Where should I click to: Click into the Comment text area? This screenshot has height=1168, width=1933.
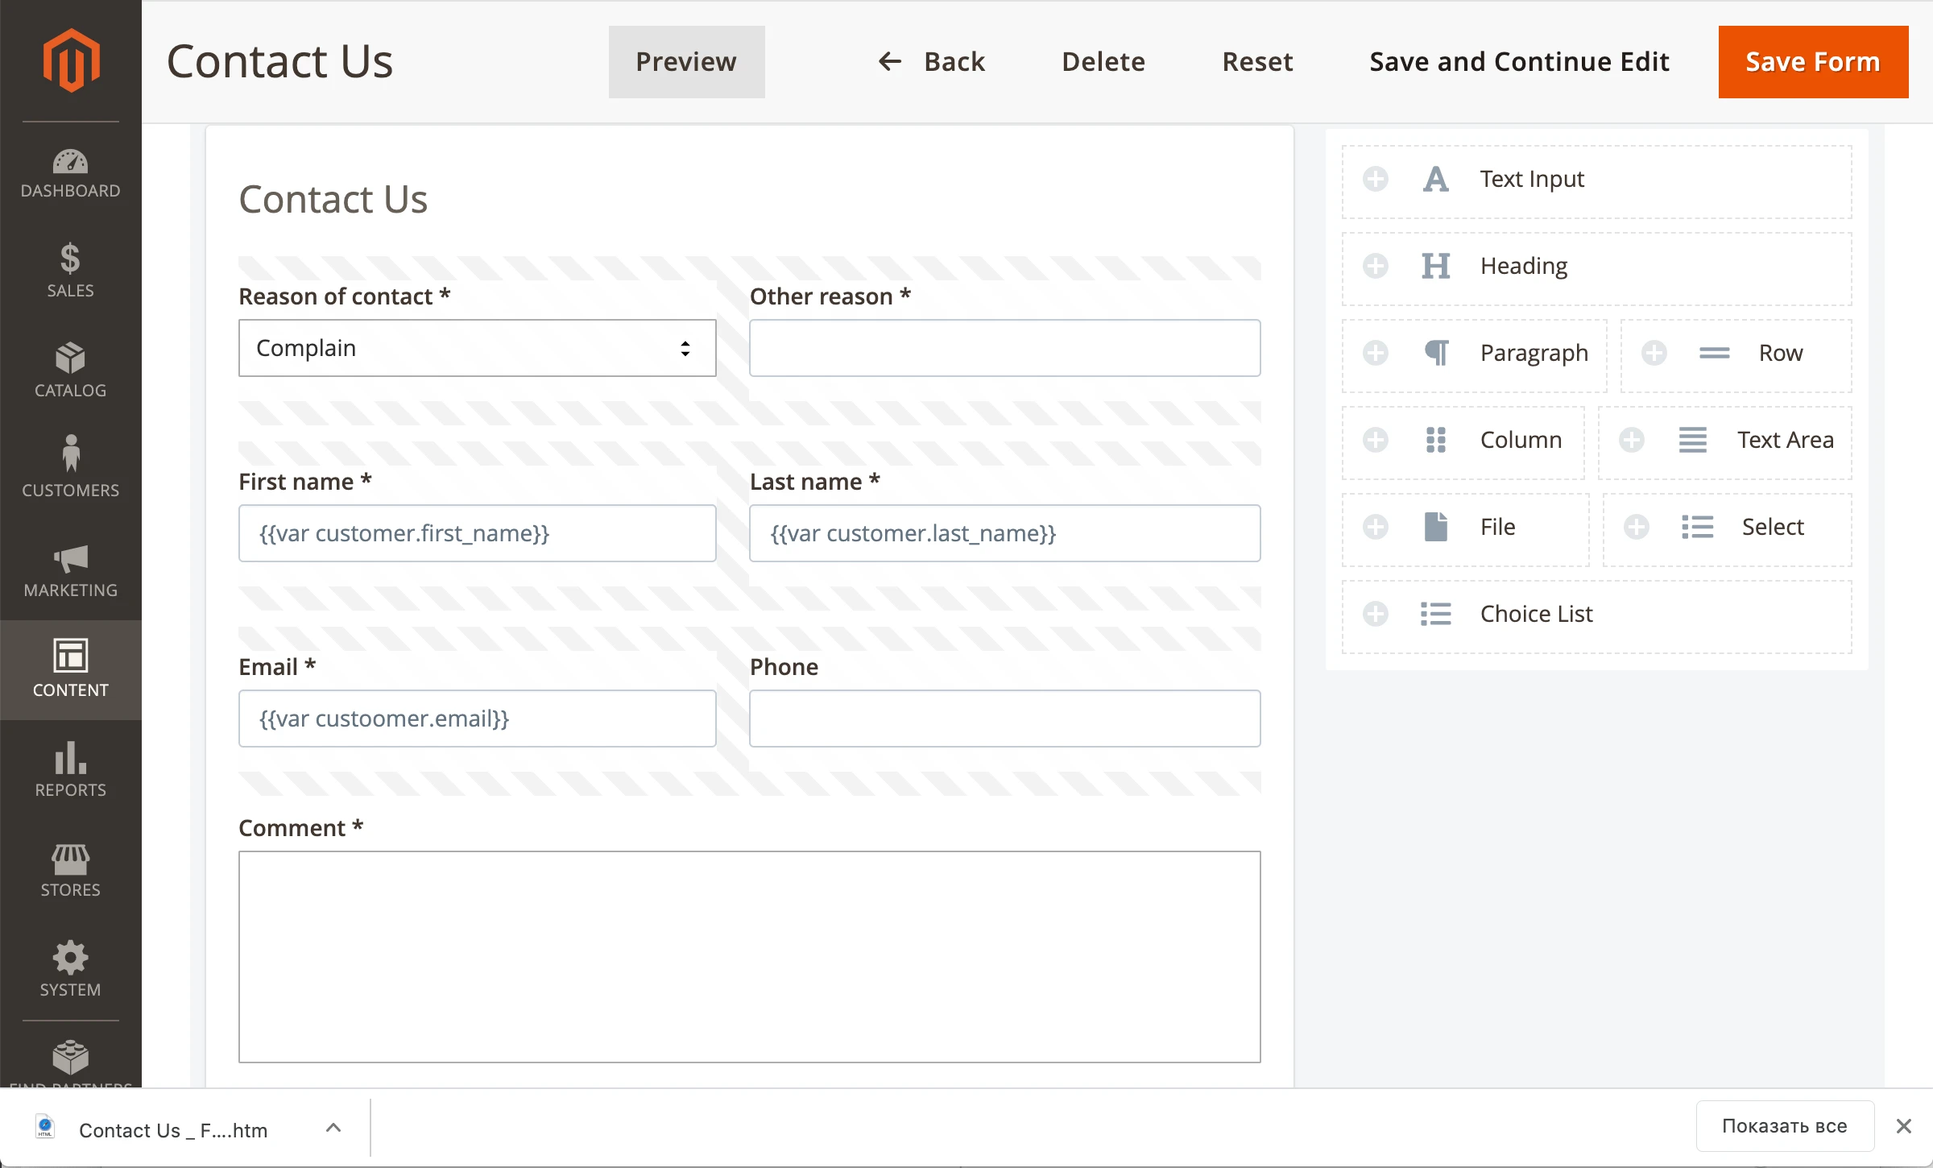[x=749, y=957]
